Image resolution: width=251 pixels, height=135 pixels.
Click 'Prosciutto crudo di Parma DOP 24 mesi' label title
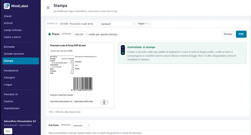tap(68, 45)
